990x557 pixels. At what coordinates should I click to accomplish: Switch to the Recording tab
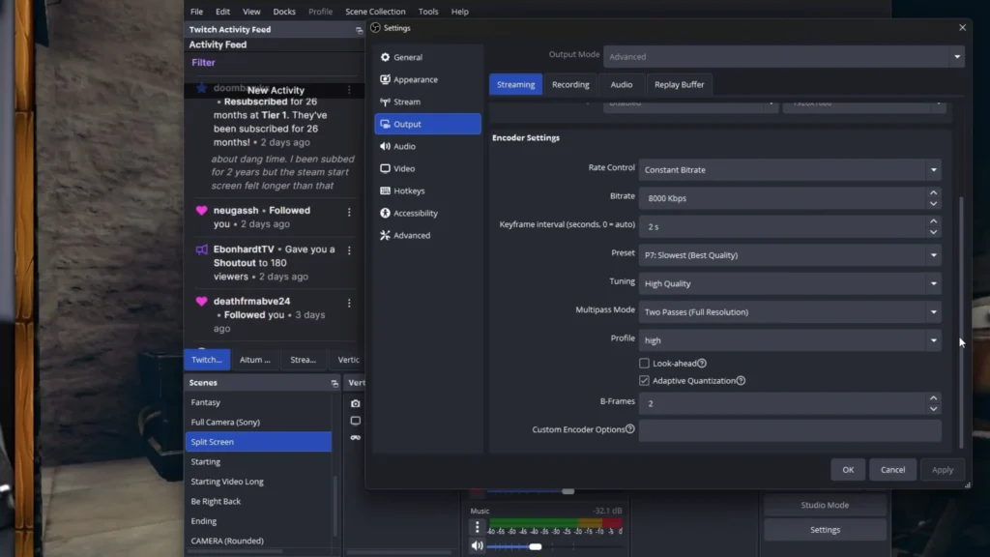tap(570, 85)
